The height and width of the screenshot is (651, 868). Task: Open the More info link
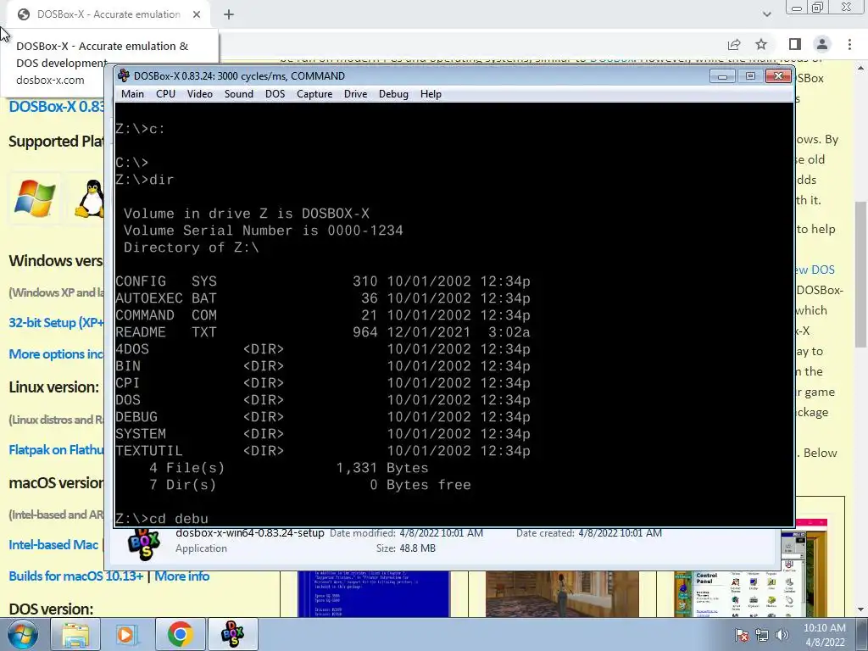[x=181, y=576]
